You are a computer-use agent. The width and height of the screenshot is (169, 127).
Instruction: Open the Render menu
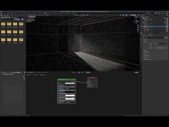[8, 13]
